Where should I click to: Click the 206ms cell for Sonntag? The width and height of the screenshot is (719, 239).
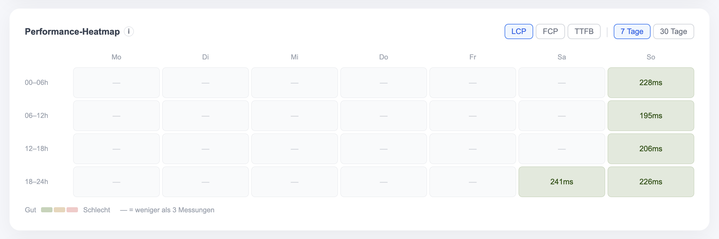[651, 148]
